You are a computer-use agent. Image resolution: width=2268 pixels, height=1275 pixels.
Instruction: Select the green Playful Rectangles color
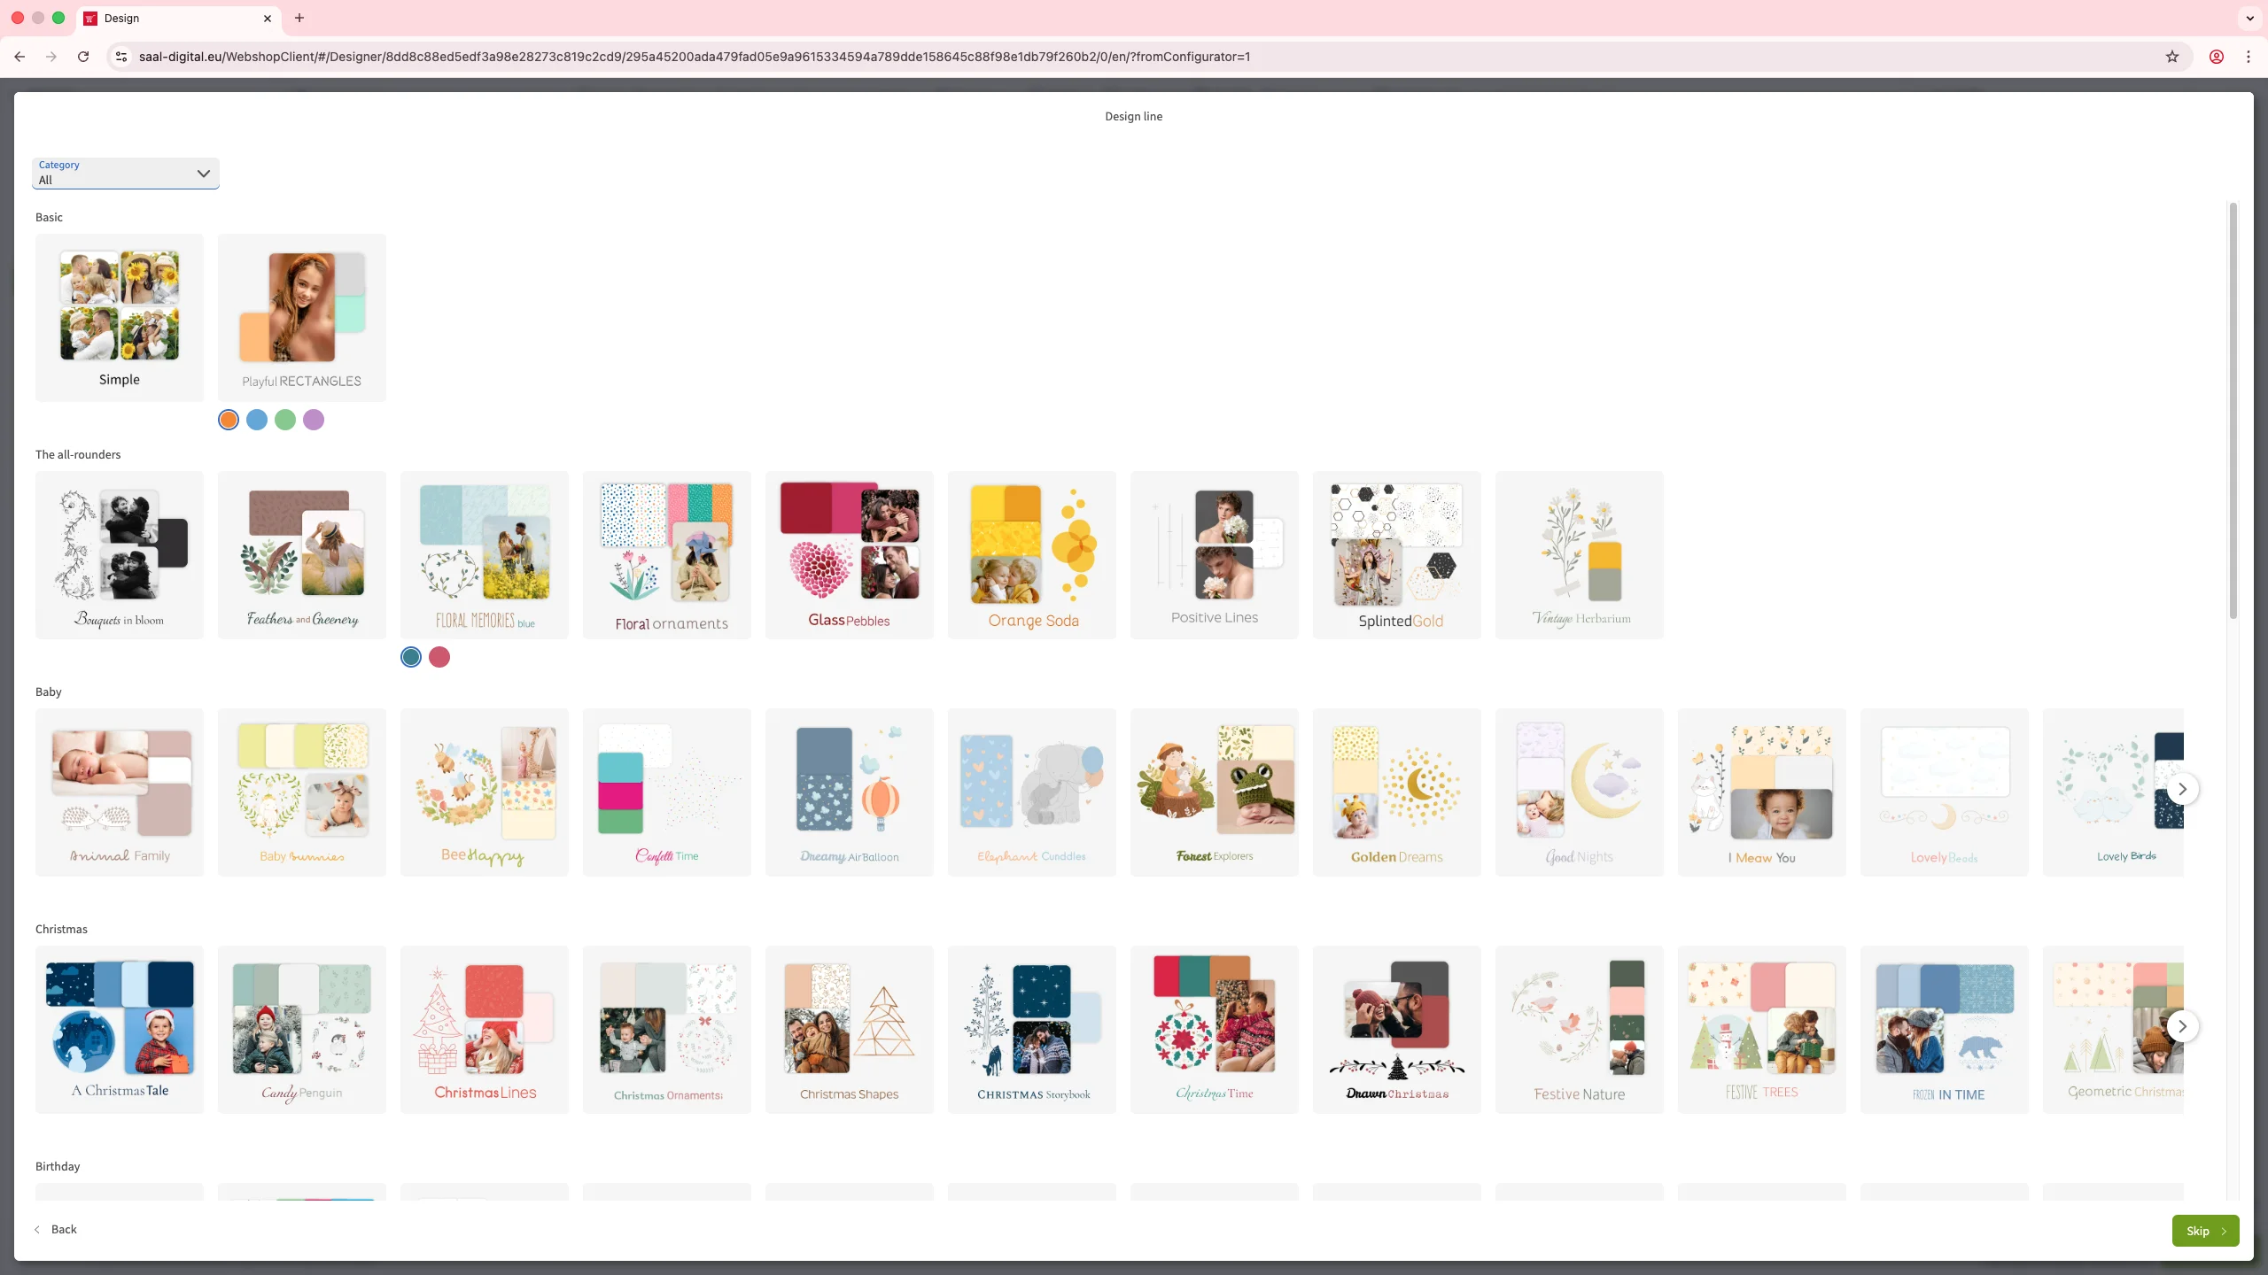[285, 420]
